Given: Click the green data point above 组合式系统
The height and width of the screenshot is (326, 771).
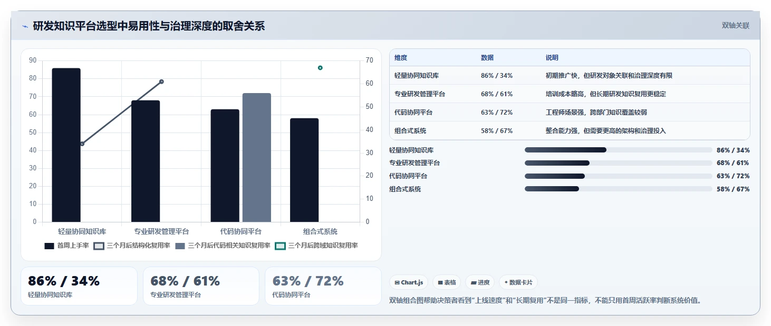Looking at the screenshot, I should tap(320, 68).
